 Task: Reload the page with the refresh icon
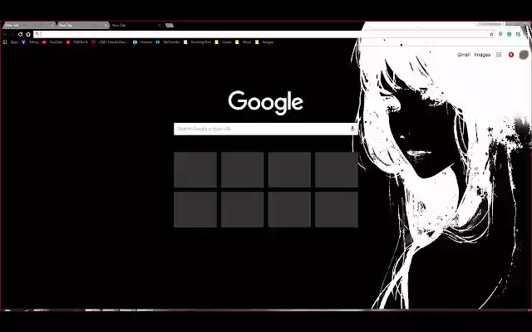(x=20, y=34)
